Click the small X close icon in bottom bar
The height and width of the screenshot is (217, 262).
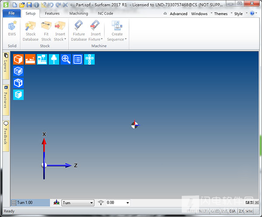(x=257, y=202)
